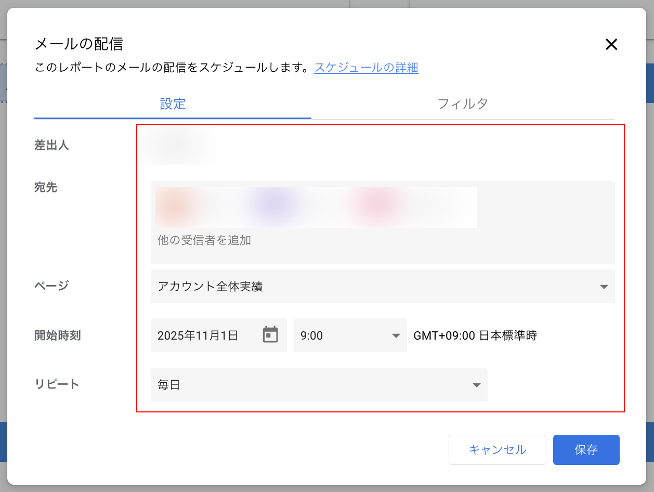The image size is (654, 492).
Task: Open the calendar picker icon
Action: [270, 335]
